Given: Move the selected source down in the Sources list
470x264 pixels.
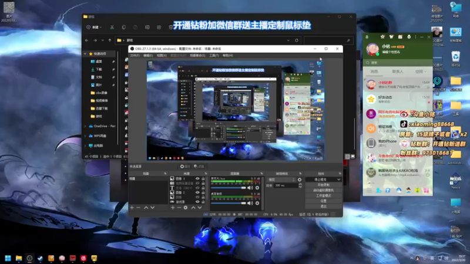Looking at the screenshot, I should (200, 208).
